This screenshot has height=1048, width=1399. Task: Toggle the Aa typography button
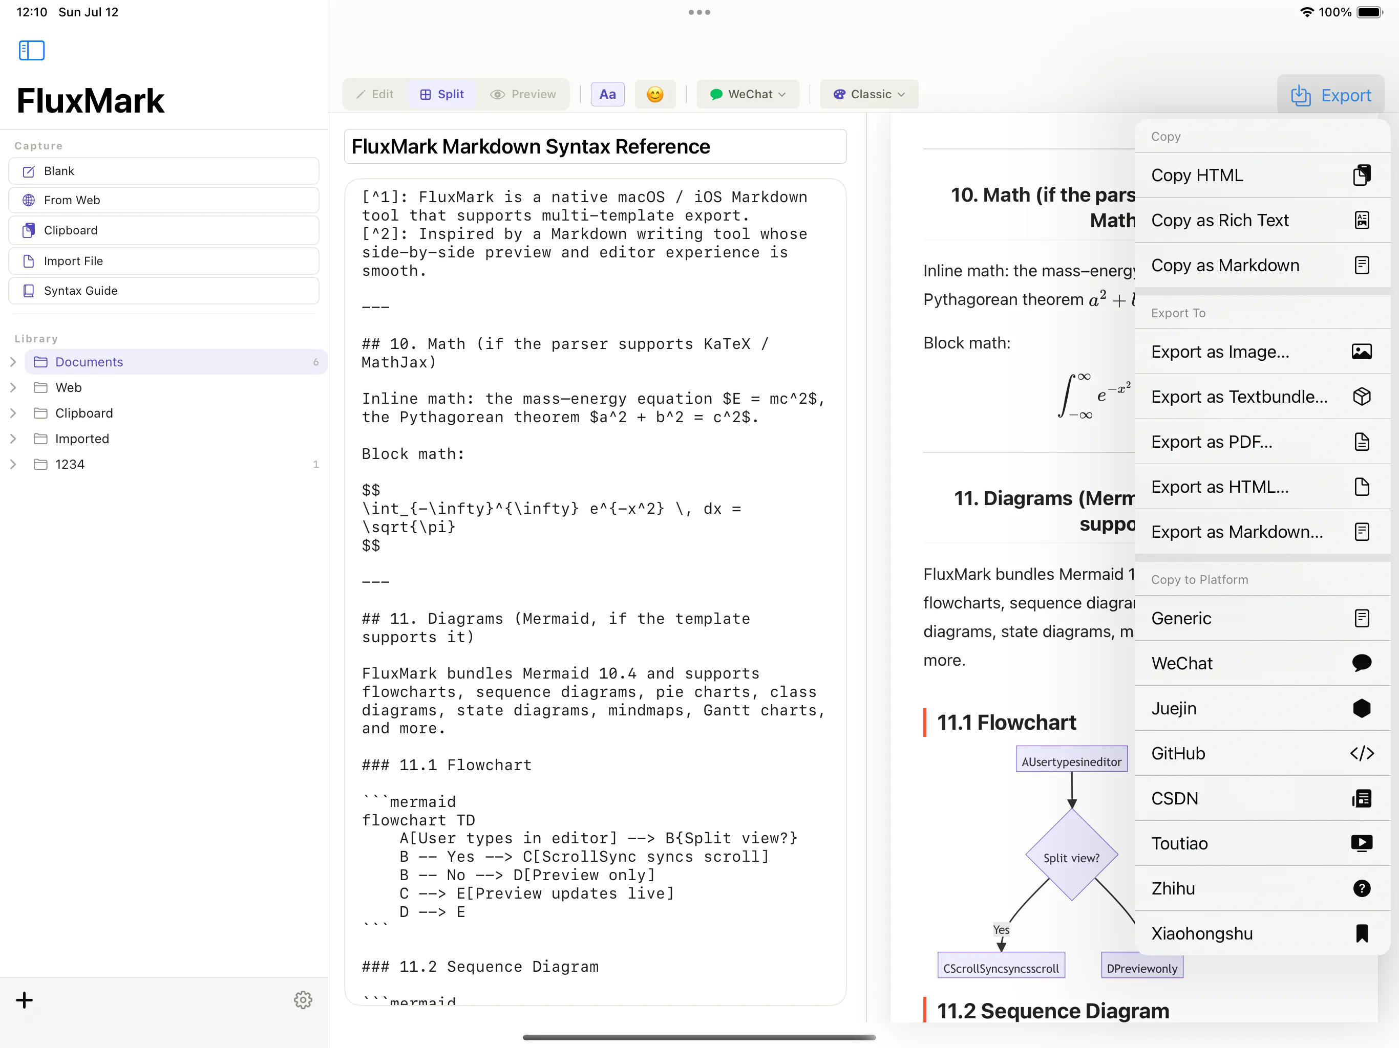click(608, 94)
